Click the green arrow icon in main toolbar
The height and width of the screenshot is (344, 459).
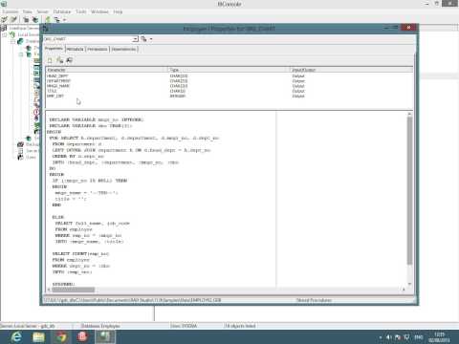point(48,20)
